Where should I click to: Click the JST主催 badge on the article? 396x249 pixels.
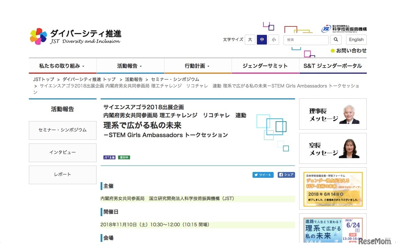(x=109, y=157)
